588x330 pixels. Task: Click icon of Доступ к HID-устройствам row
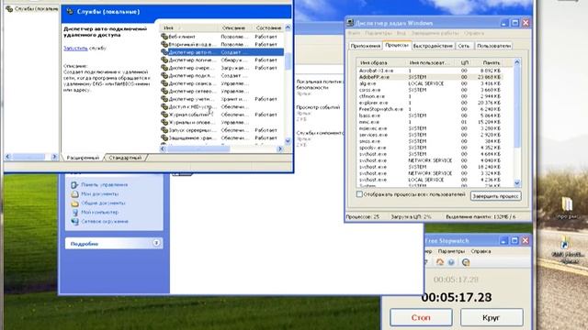pos(164,106)
